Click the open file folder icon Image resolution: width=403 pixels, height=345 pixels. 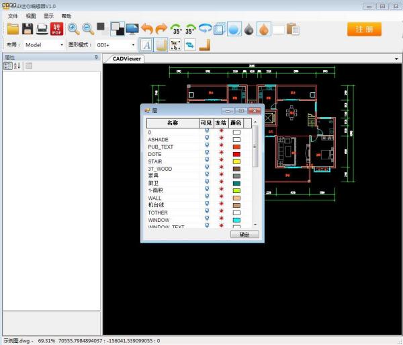(x=13, y=29)
